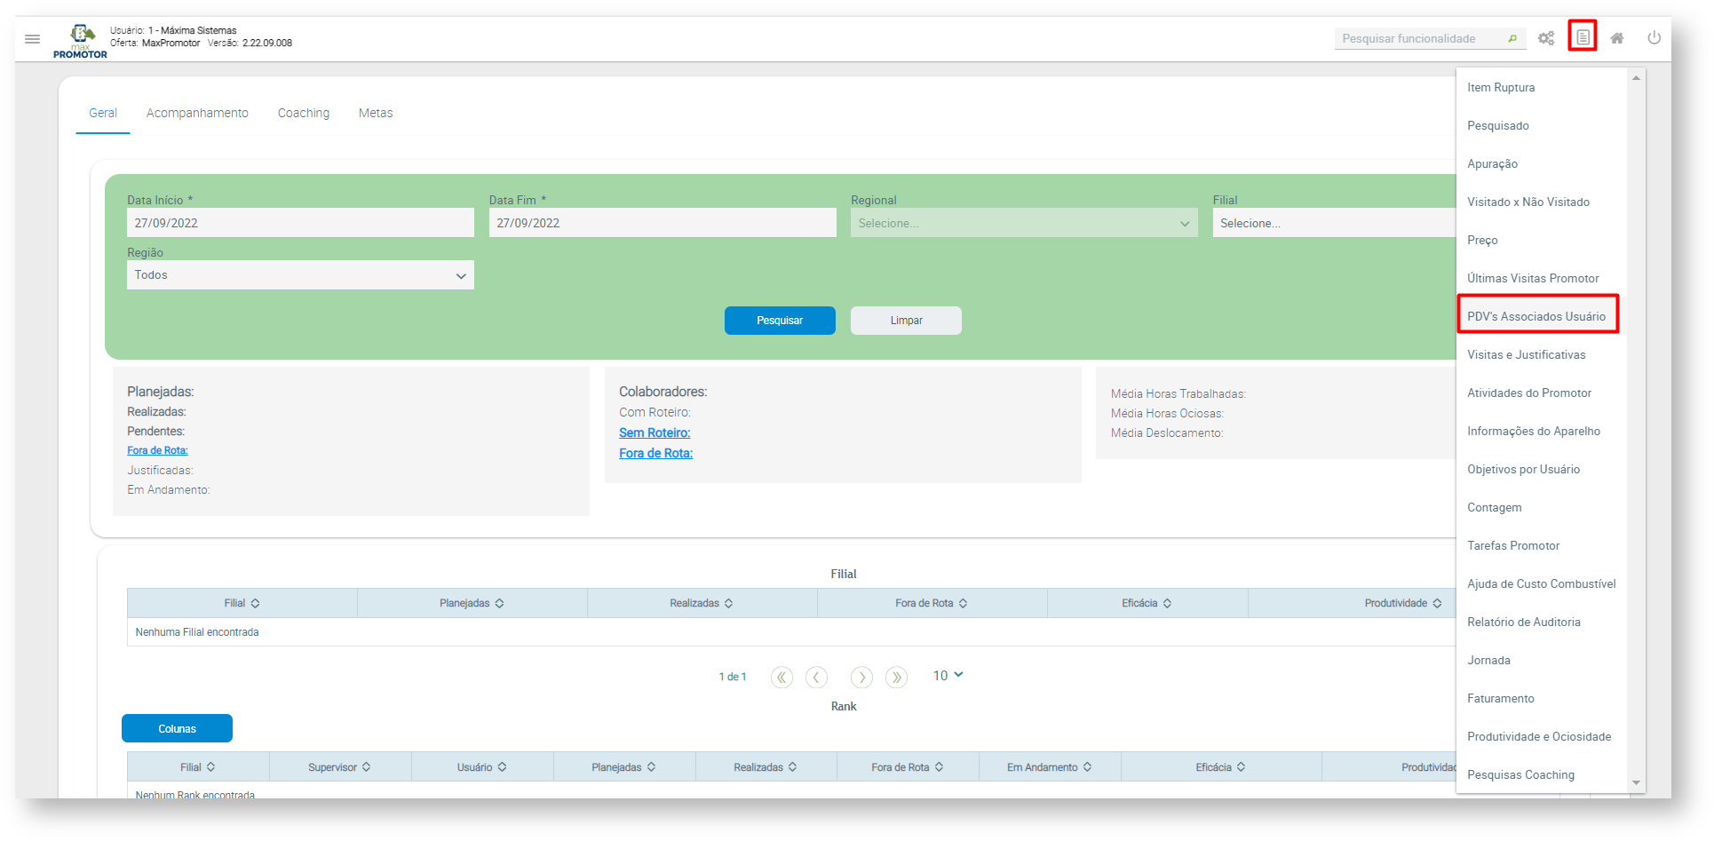This screenshot has width=1714, height=841.
Task: Click the power logout icon
Action: pos(1654,38)
